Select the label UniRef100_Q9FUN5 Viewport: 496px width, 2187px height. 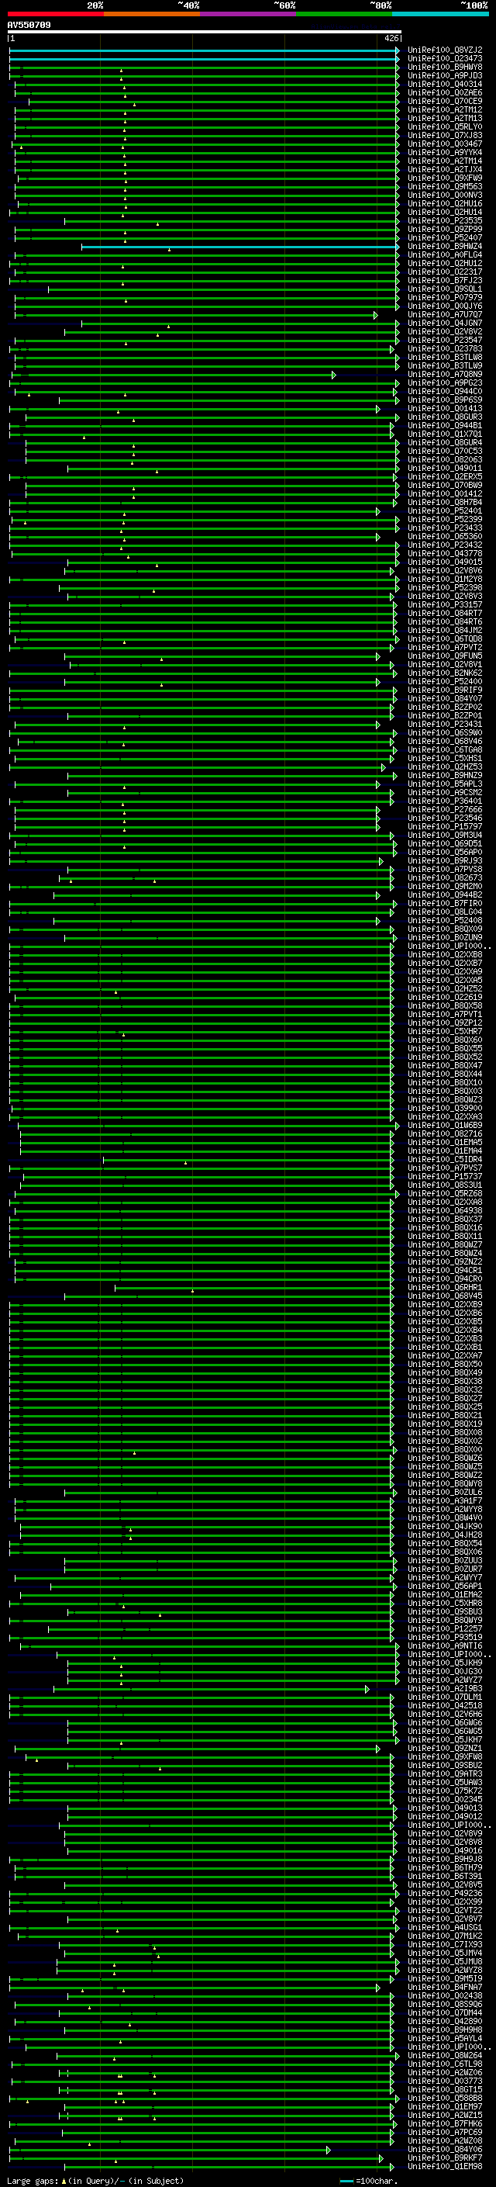pos(445,656)
